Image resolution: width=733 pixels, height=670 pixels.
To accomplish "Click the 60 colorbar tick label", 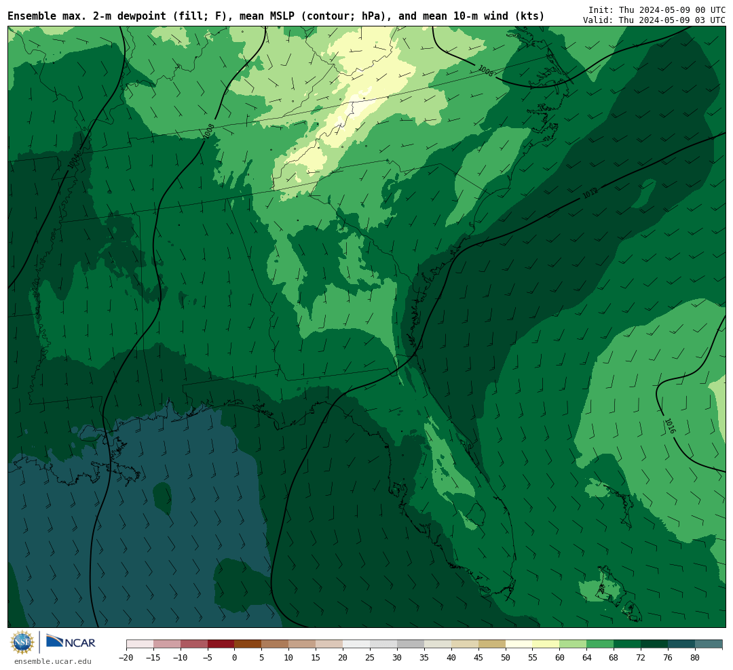I will tap(560, 658).
